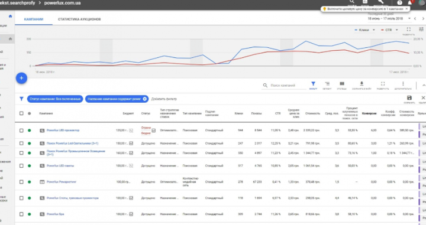Switch to the Статистика аукционов tab
This screenshot has width=426, height=225.
pos(79,19)
